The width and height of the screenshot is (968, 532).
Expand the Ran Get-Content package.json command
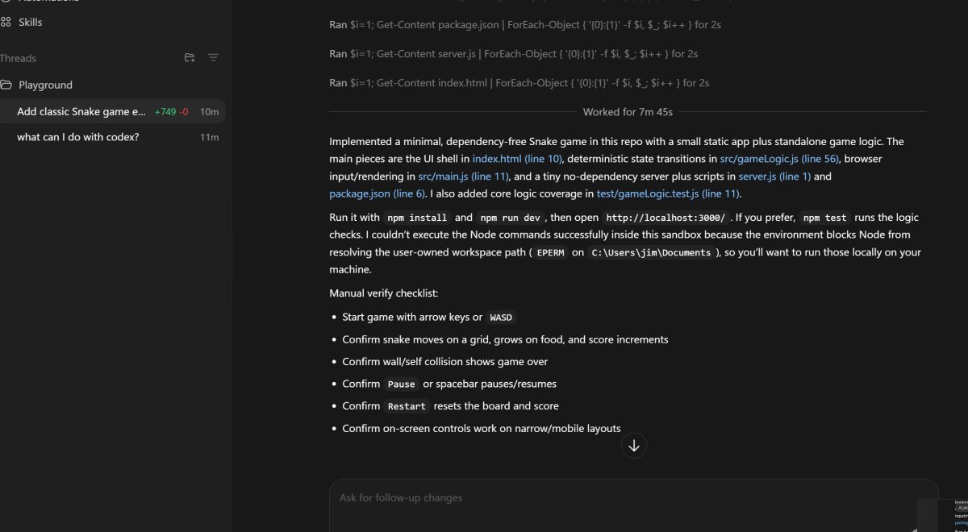(x=524, y=25)
